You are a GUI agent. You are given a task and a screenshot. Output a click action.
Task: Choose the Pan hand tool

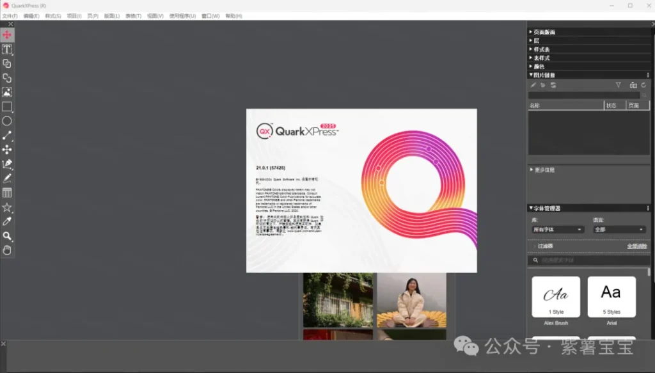tap(7, 250)
